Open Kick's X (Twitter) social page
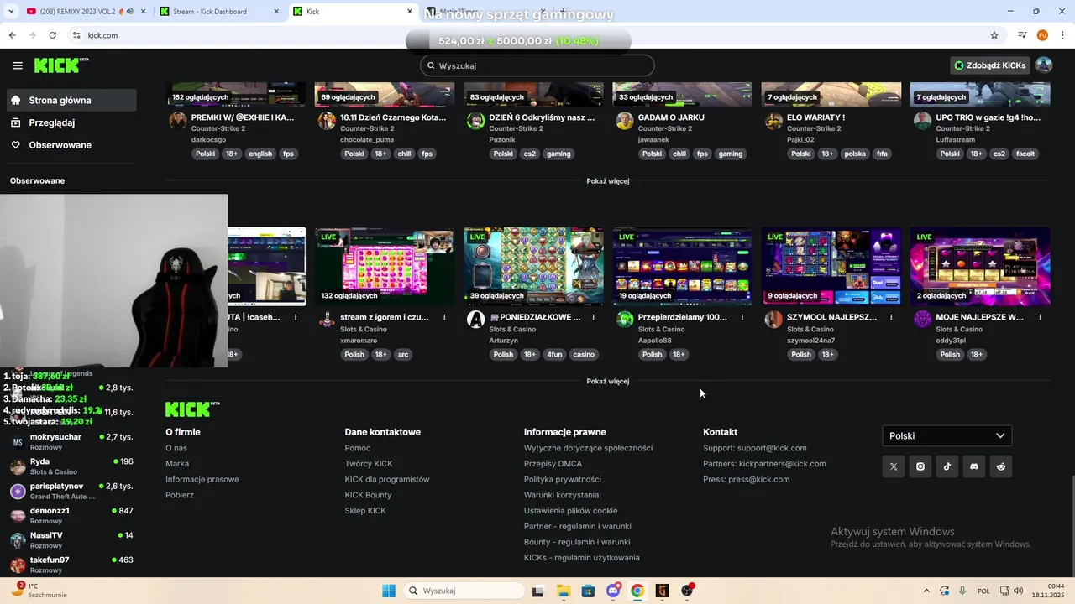1075x604 pixels. coord(894,466)
